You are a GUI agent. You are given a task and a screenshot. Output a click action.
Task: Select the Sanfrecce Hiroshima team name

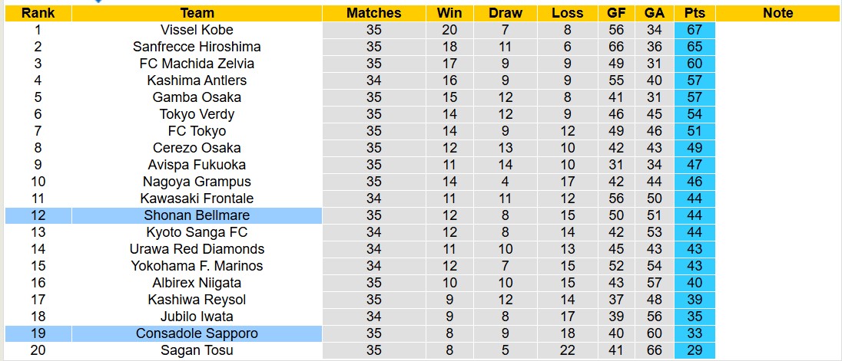[x=197, y=47]
